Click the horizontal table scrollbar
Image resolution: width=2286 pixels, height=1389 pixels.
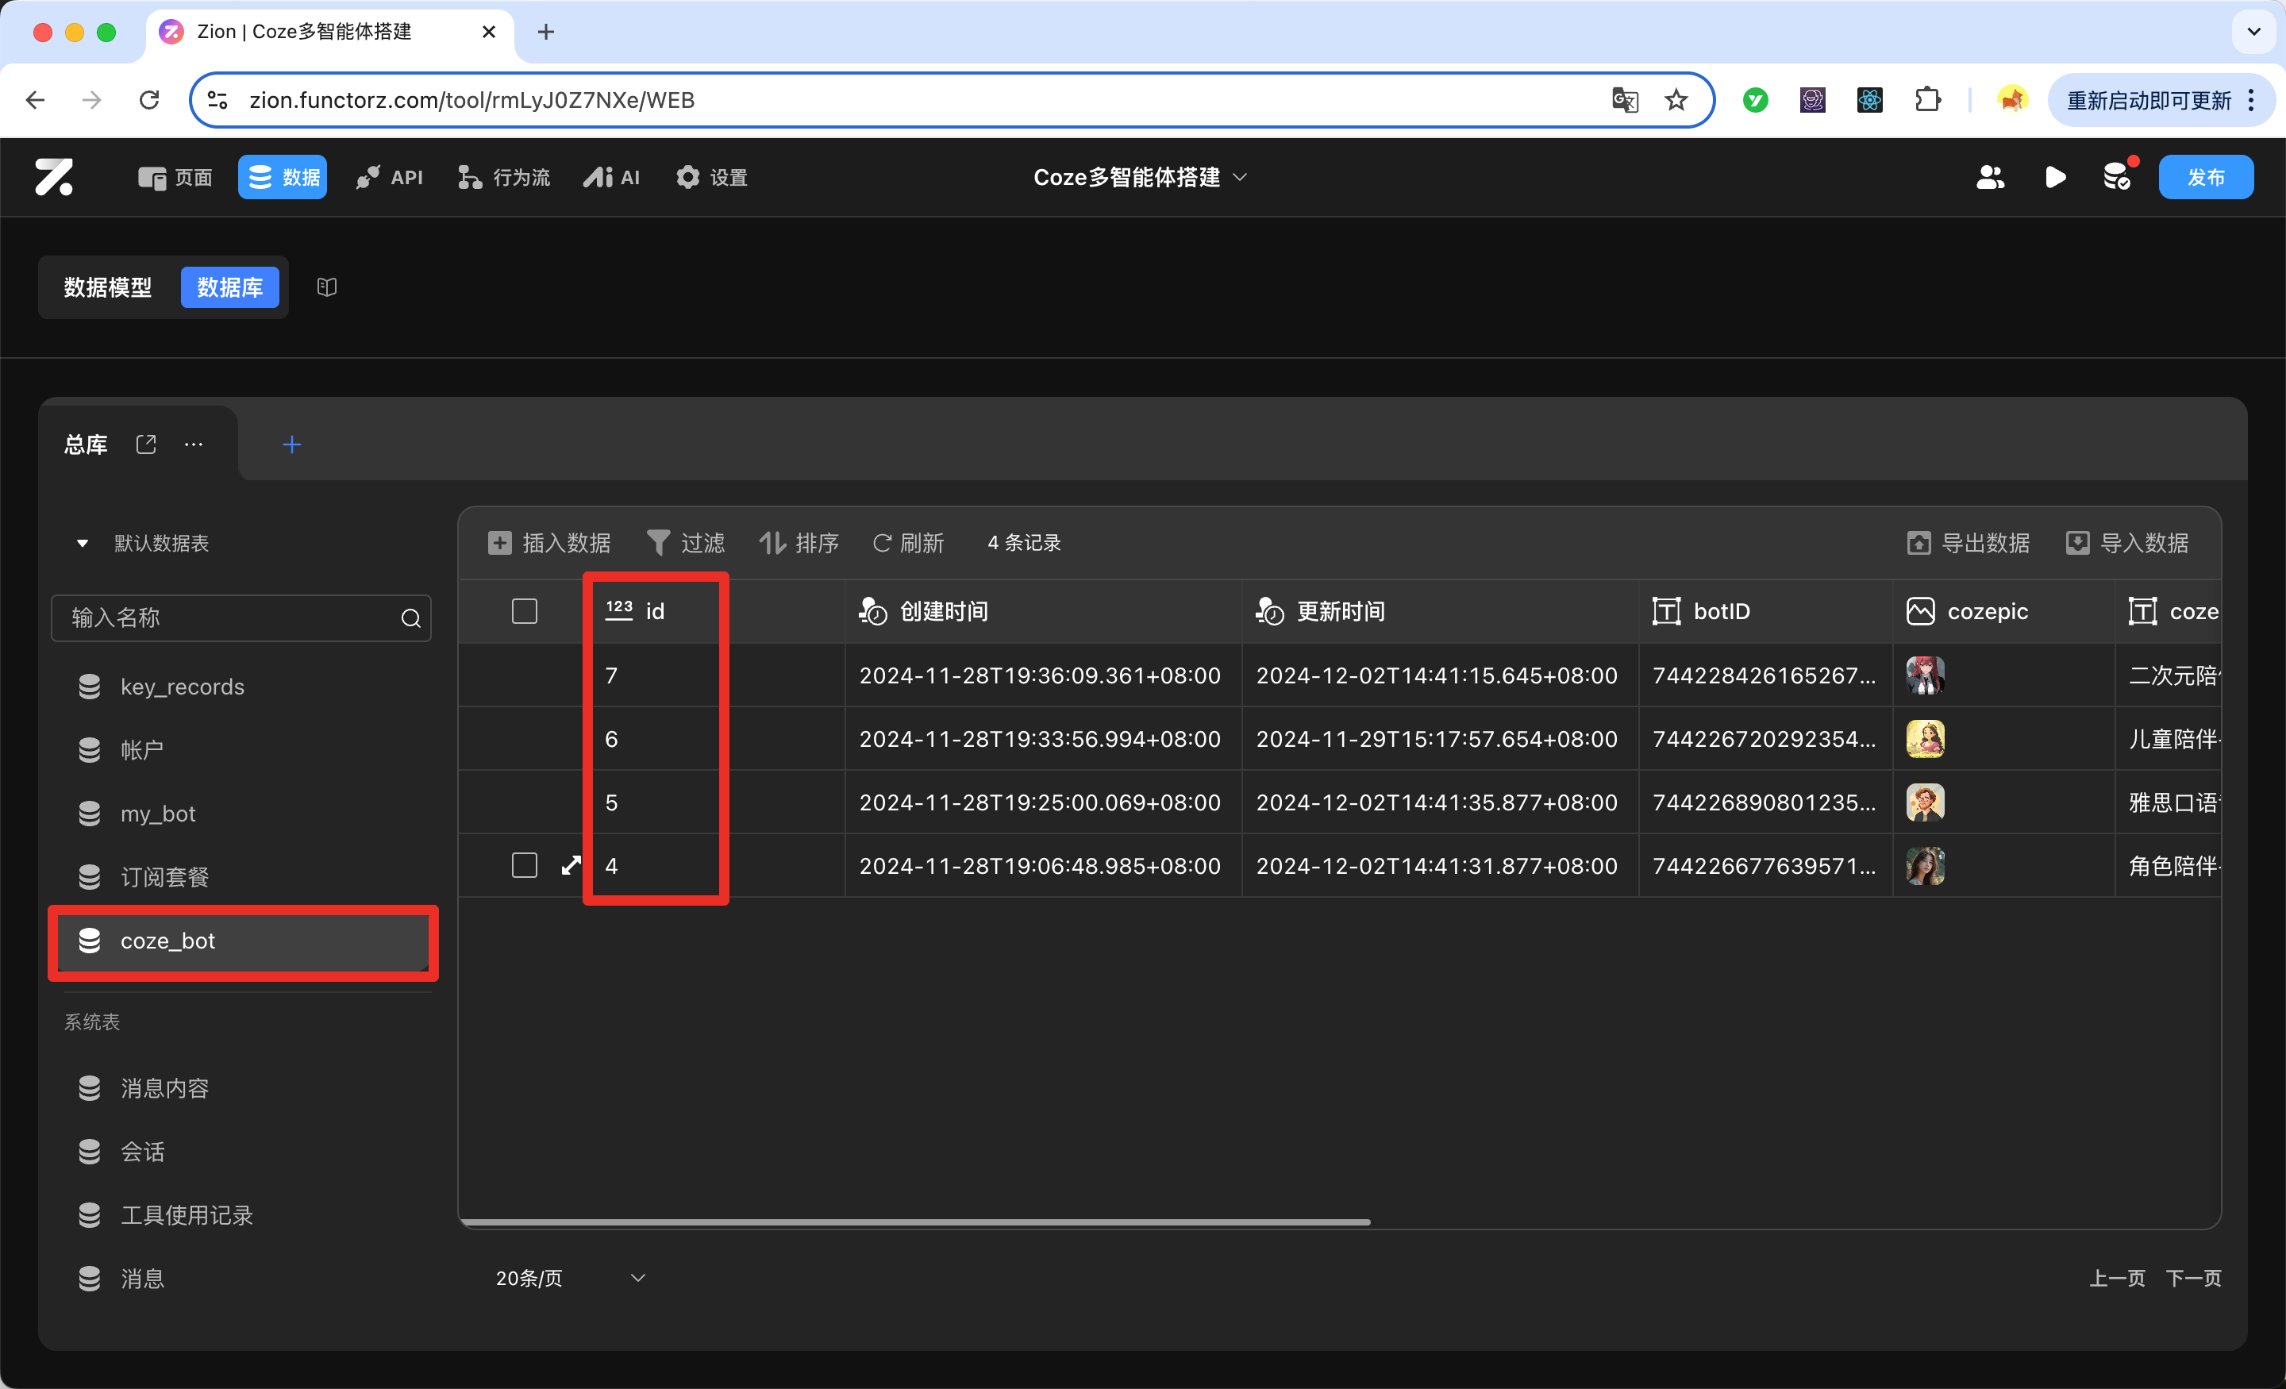914,1222
